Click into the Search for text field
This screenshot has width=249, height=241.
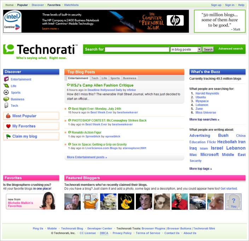[137, 49]
